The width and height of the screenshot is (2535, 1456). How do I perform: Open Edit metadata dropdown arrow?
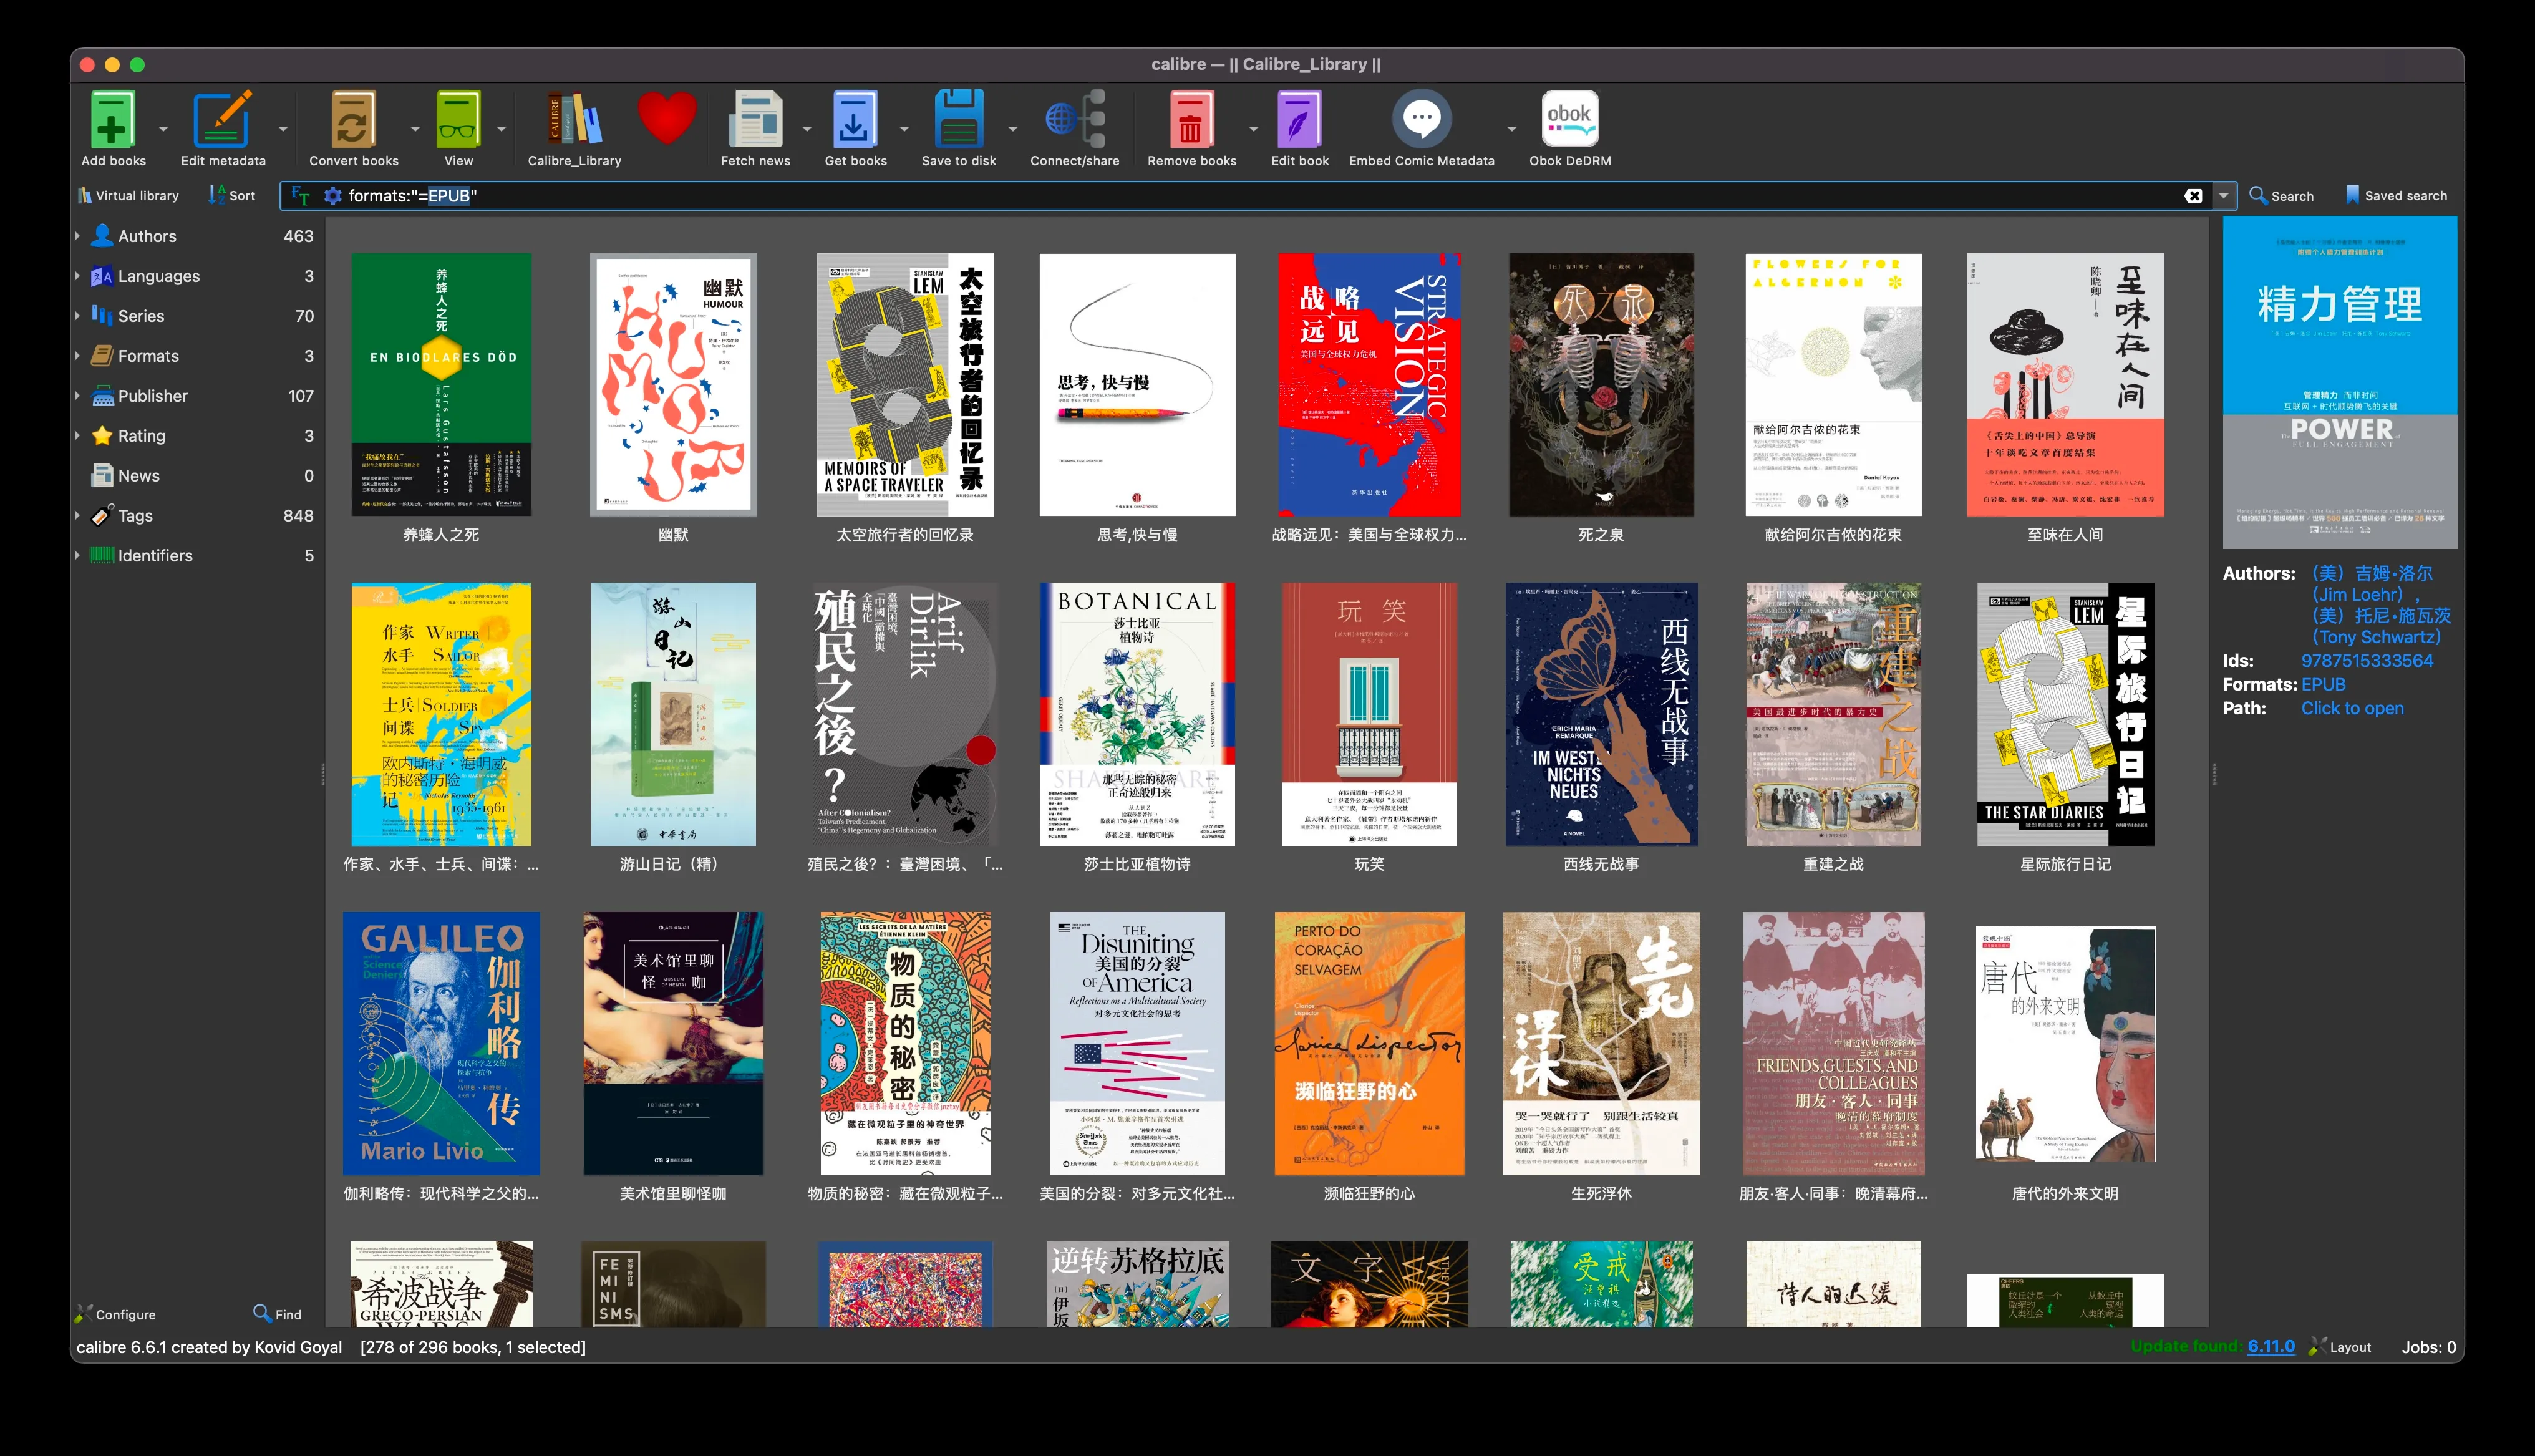pos(283,129)
